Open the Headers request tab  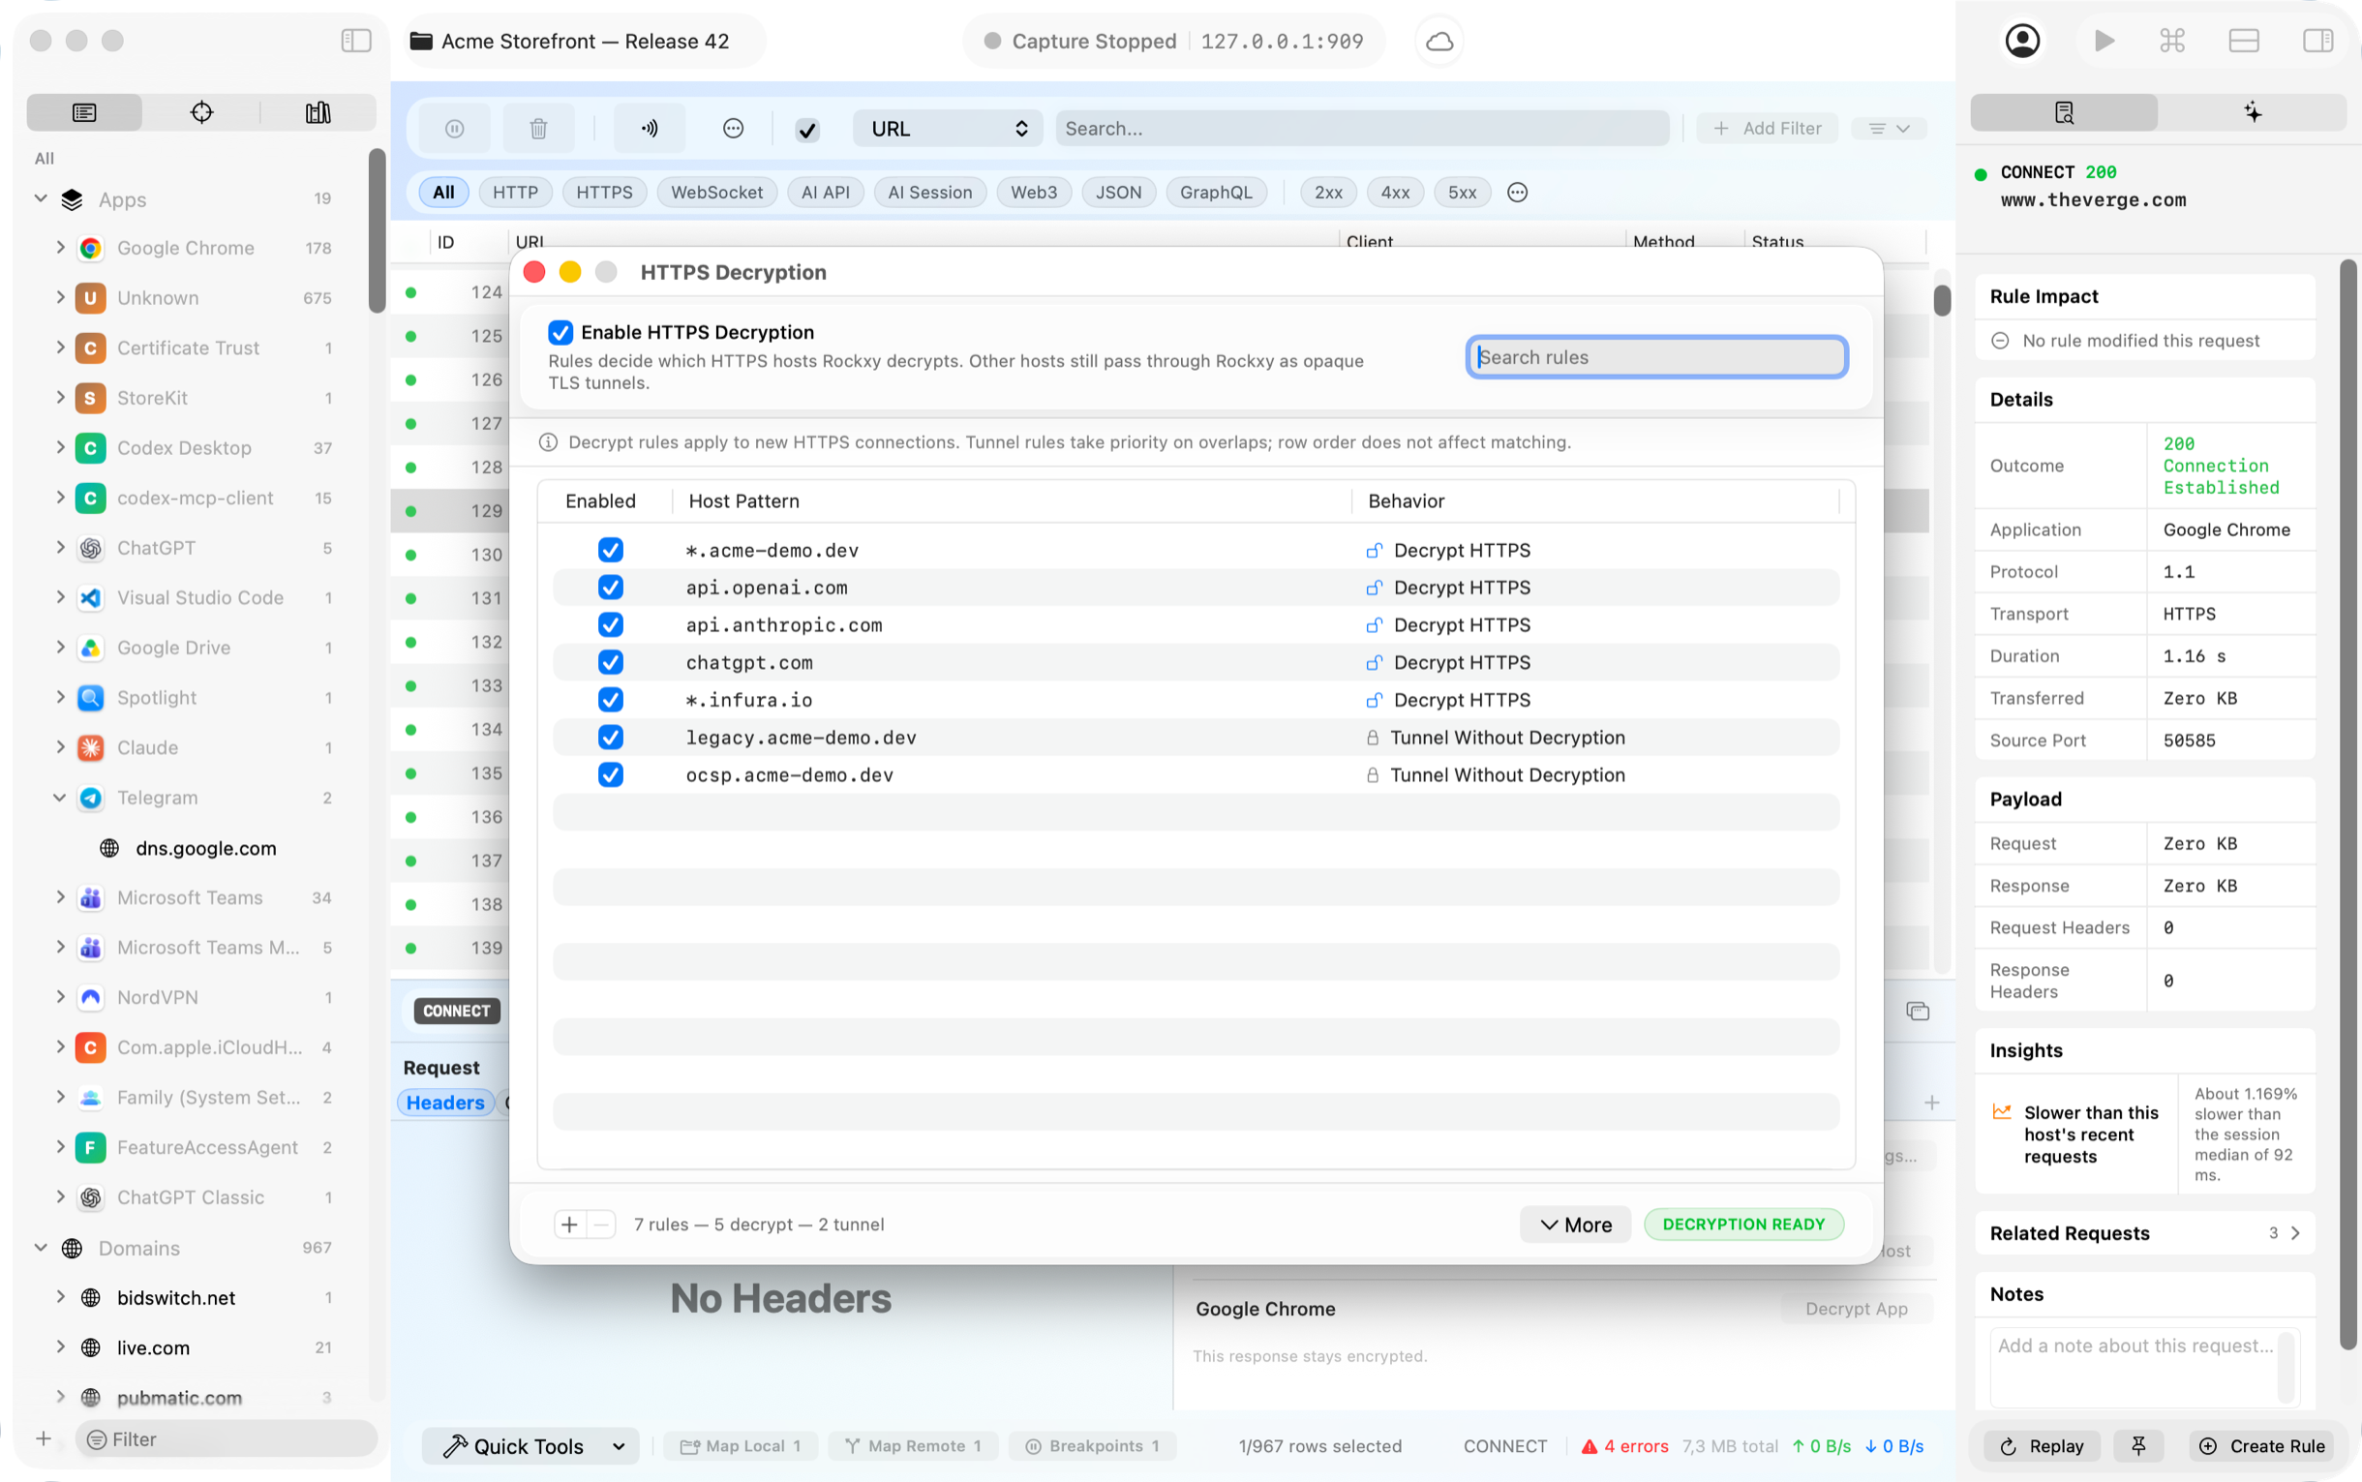point(445,1103)
